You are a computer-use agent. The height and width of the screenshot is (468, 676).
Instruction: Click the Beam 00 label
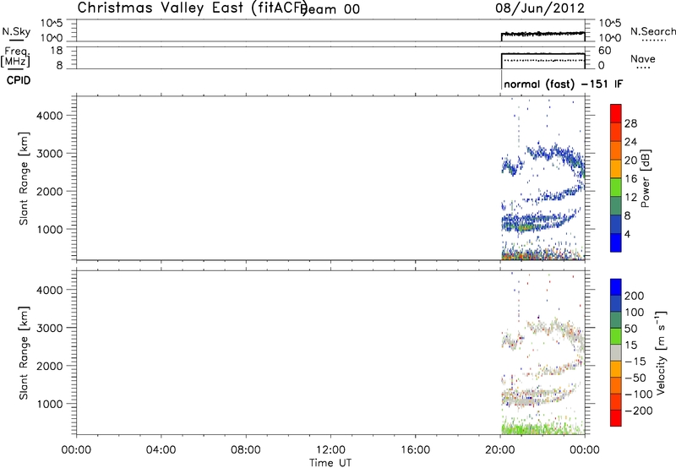coord(330,9)
